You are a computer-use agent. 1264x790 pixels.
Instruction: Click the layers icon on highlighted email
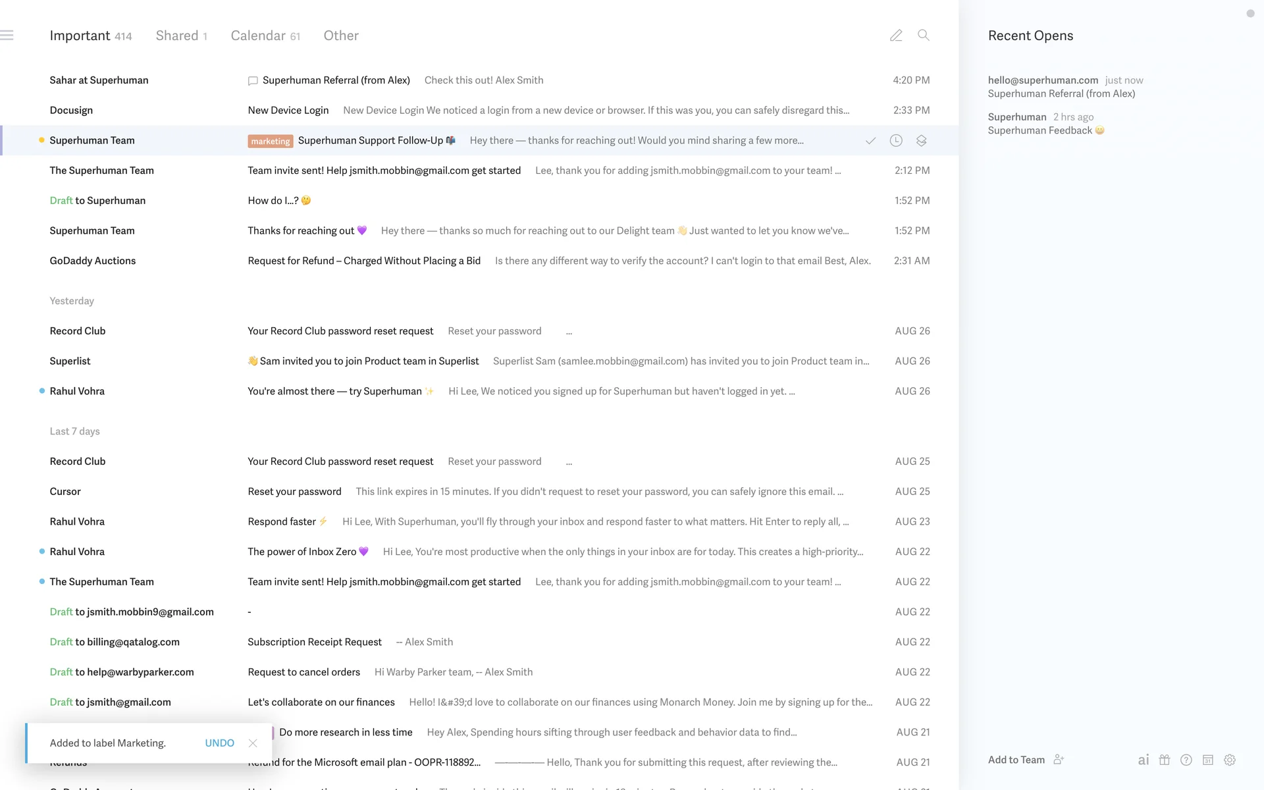pos(922,141)
